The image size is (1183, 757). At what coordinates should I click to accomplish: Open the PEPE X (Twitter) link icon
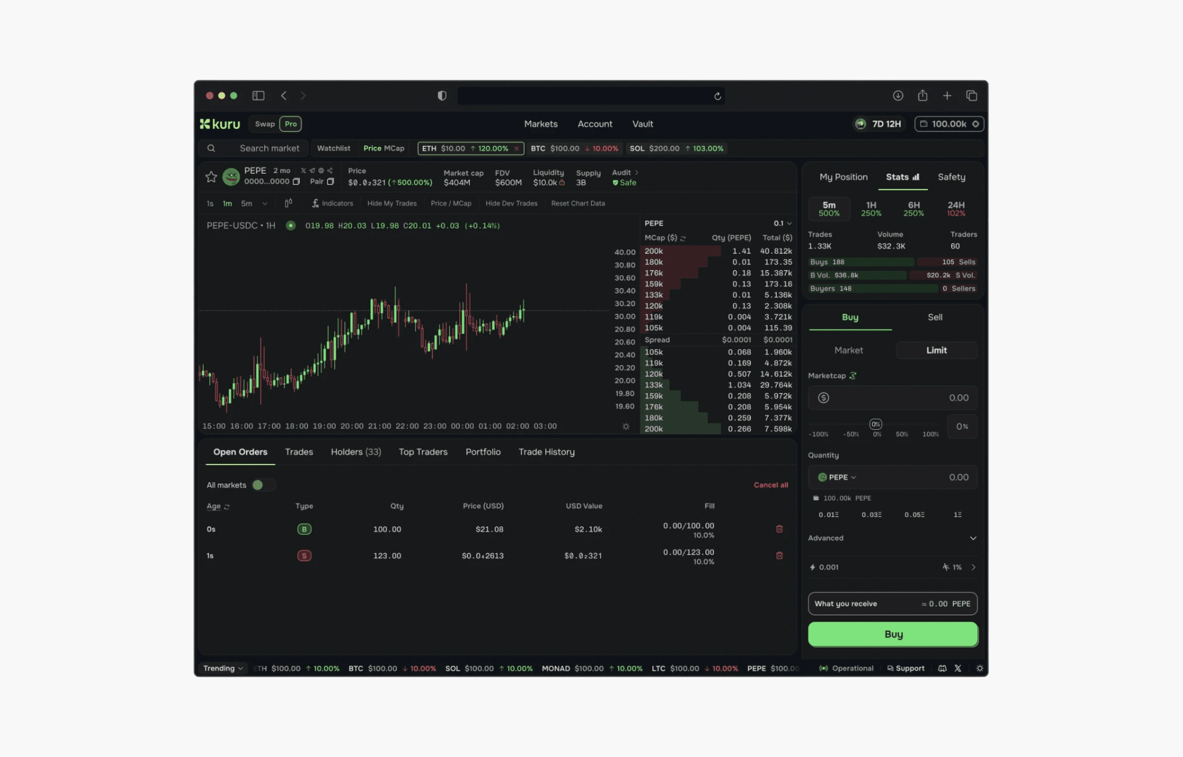[x=303, y=171]
